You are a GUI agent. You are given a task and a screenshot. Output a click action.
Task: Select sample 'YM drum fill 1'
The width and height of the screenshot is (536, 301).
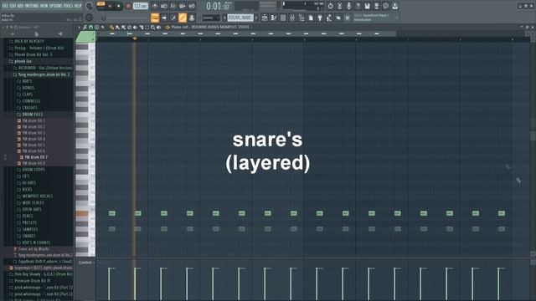(33, 120)
